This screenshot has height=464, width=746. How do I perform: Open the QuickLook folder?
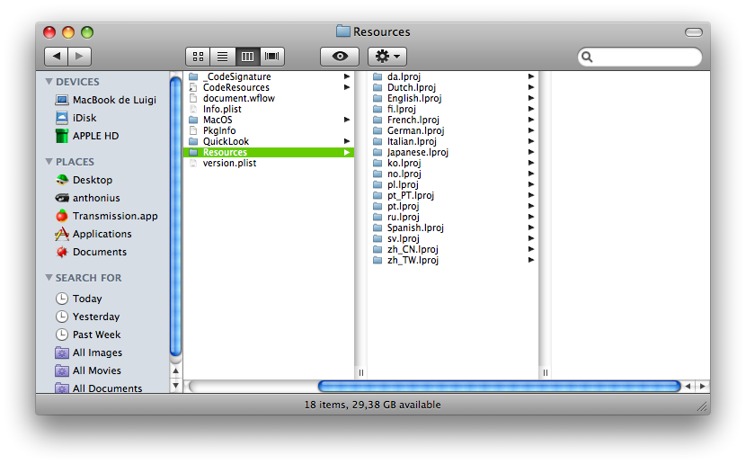tap(269, 141)
